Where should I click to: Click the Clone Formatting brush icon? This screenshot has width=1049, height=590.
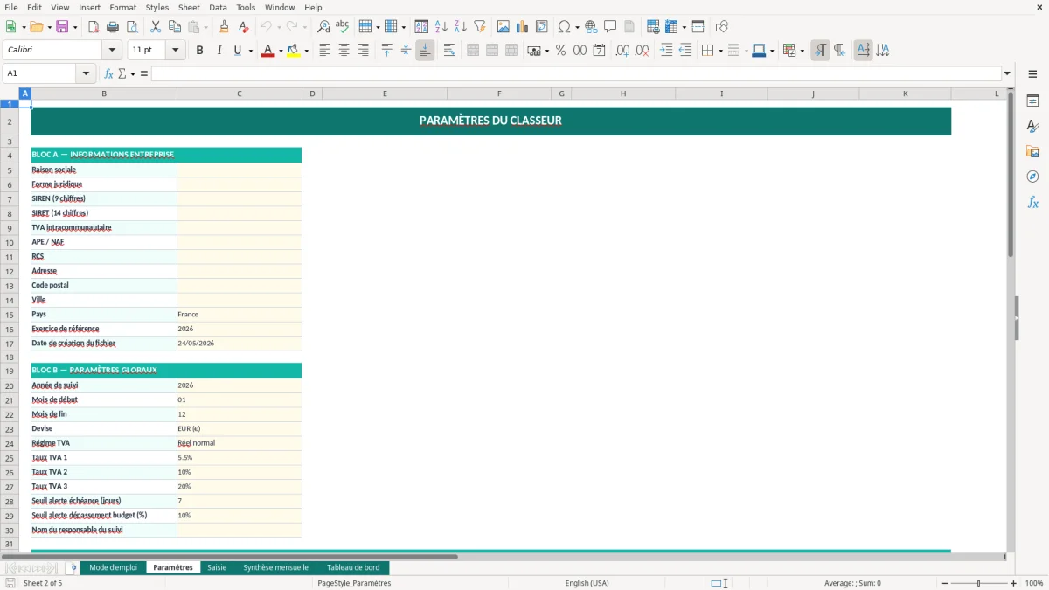click(224, 27)
